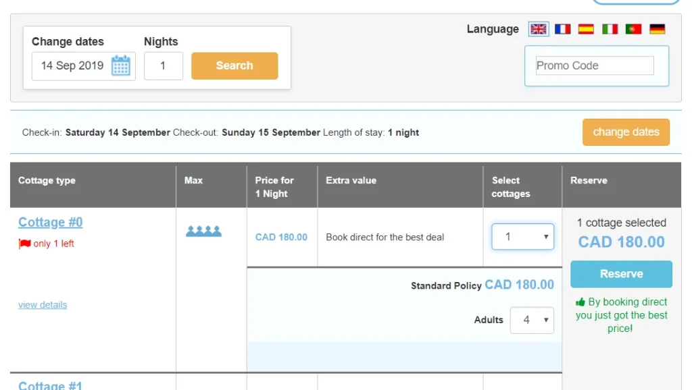
Task: Select the Italian flag language
Action: tap(610, 29)
